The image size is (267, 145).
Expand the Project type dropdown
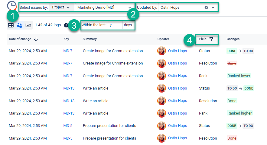pyautogui.click(x=61, y=7)
